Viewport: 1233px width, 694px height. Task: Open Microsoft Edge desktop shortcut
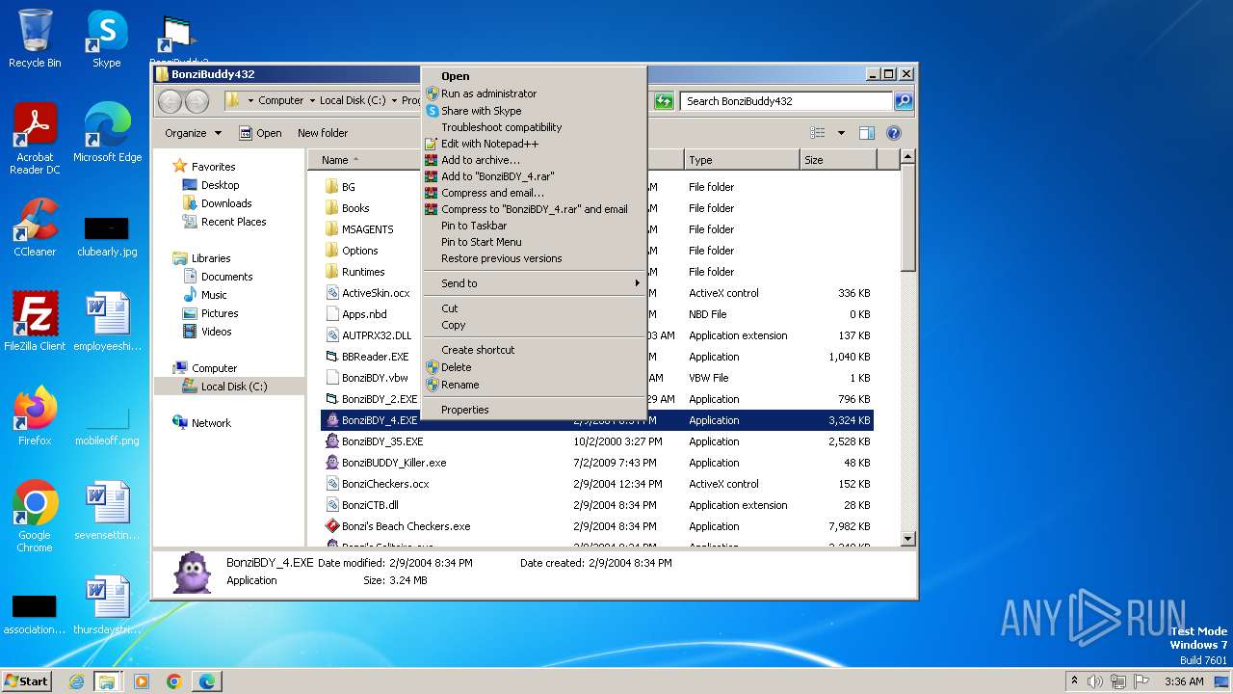pyautogui.click(x=107, y=132)
